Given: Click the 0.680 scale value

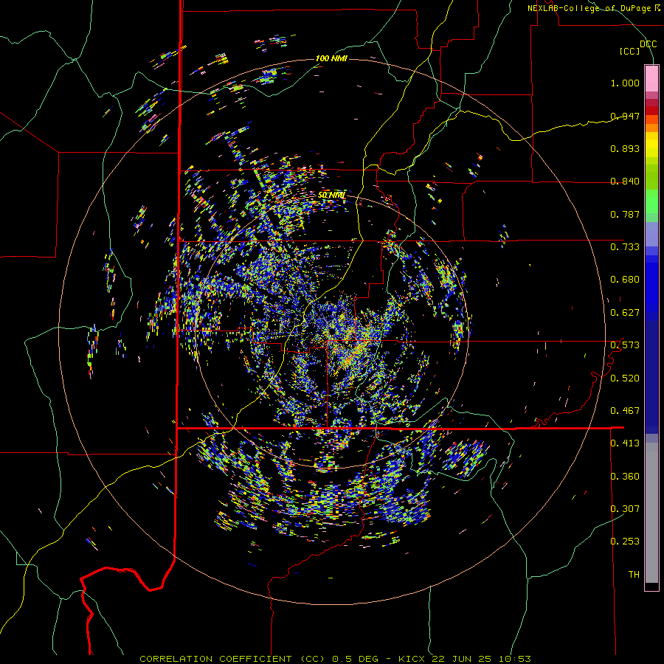Looking at the screenshot, I should click(625, 280).
